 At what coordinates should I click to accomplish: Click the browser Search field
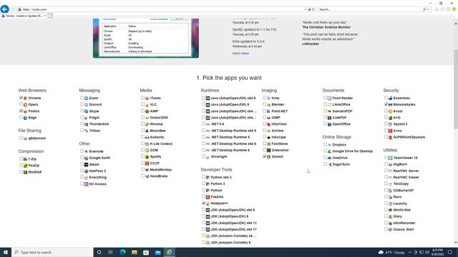[x=371, y=9]
